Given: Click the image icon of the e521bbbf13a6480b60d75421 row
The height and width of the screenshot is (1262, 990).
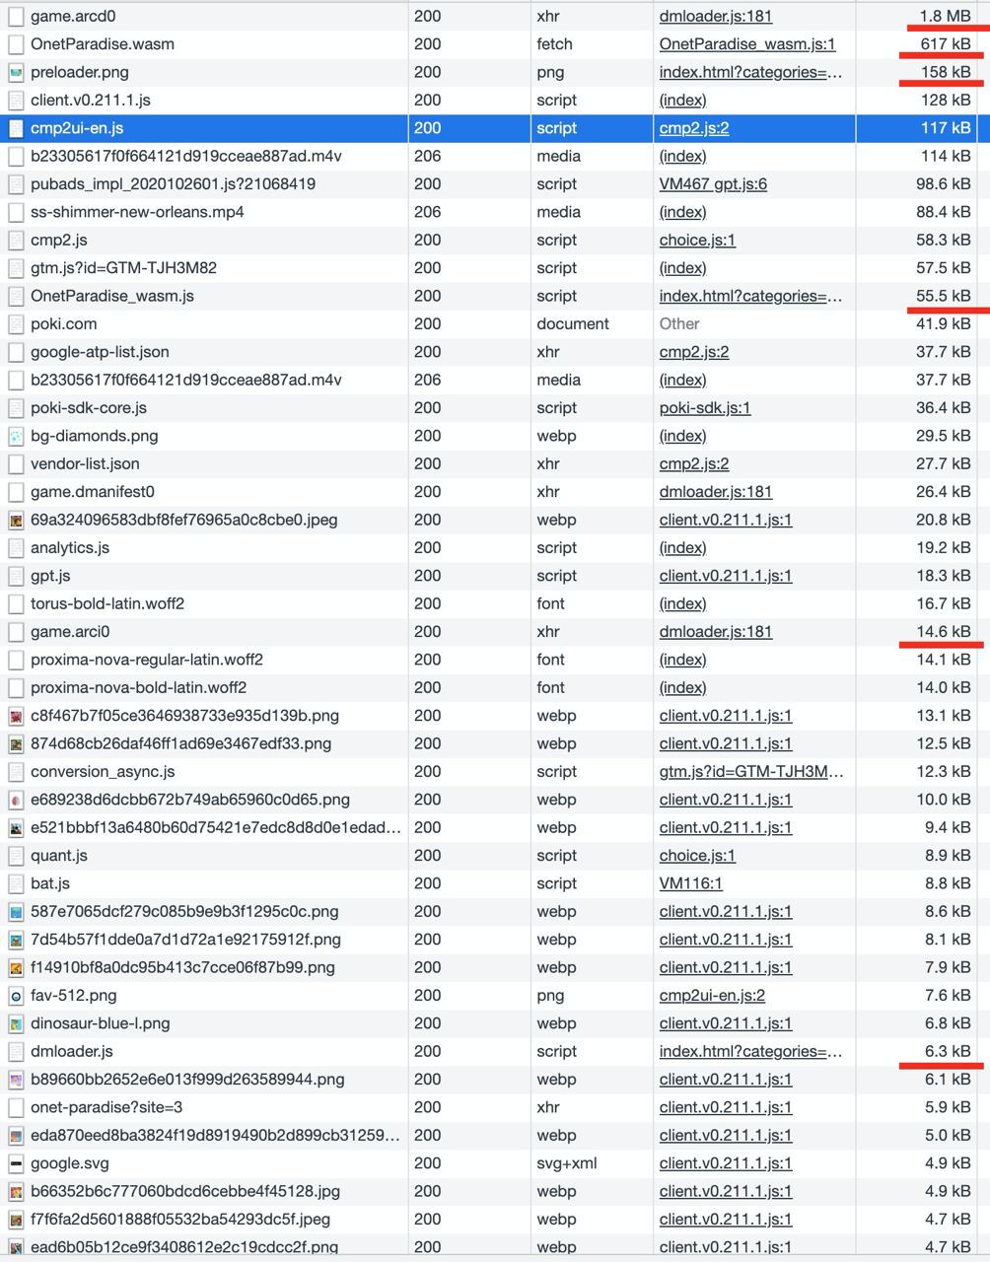Looking at the screenshot, I should tap(16, 827).
